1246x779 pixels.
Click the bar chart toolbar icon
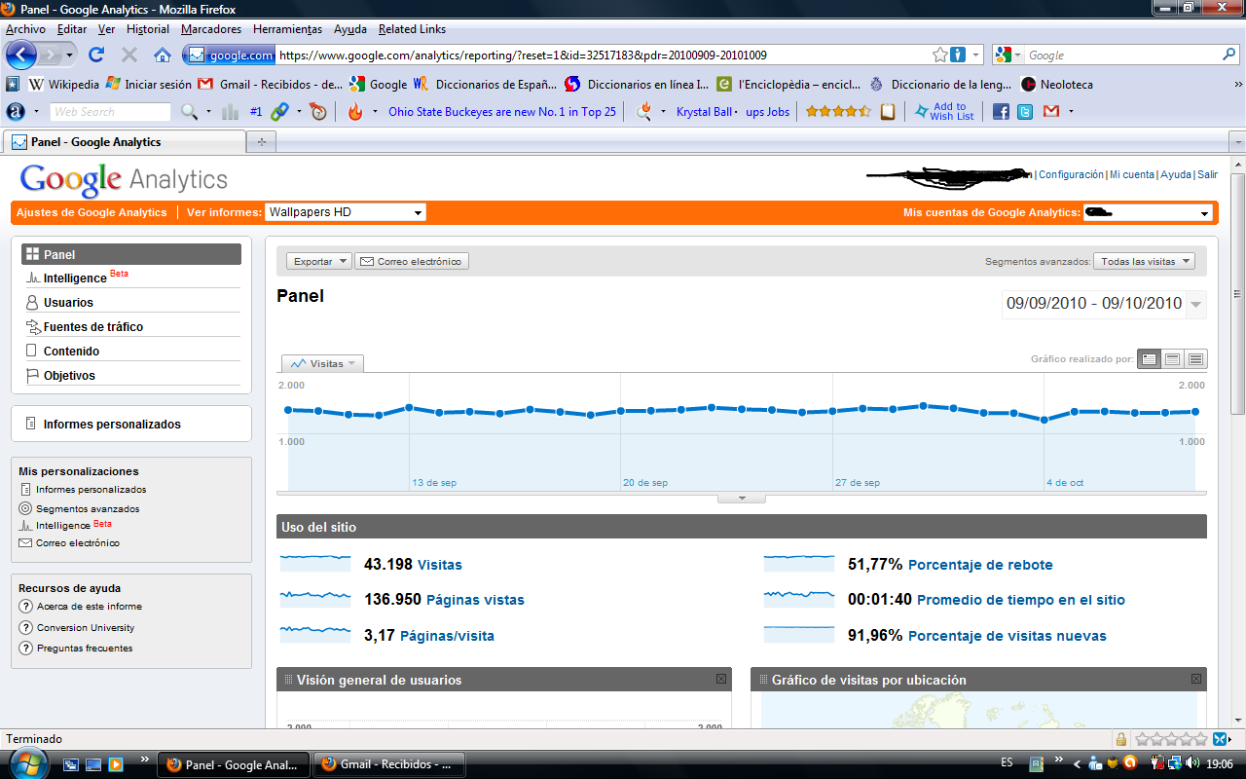coord(231,112)
